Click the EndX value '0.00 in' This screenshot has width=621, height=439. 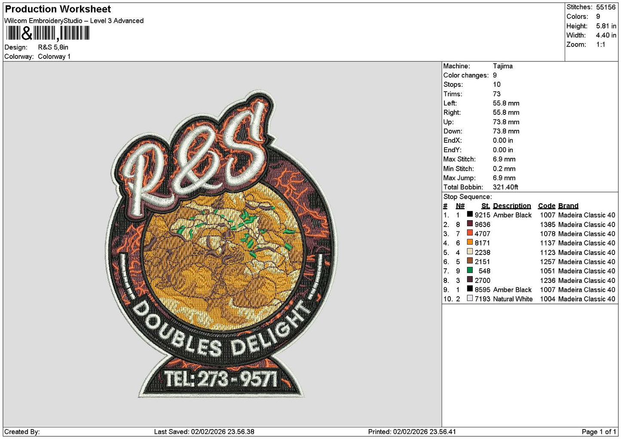503,141
